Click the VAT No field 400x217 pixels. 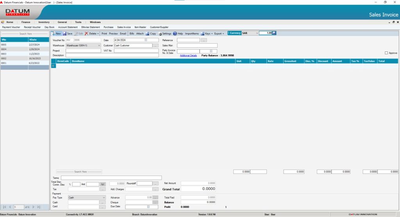136,50
